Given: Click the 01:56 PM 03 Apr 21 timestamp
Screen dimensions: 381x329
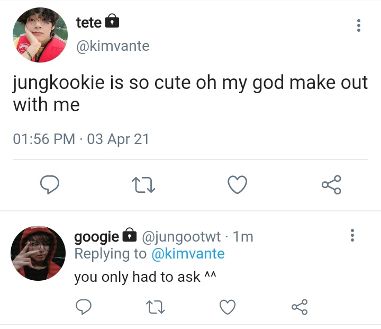Looking at the screenshot, I should 81,139.
